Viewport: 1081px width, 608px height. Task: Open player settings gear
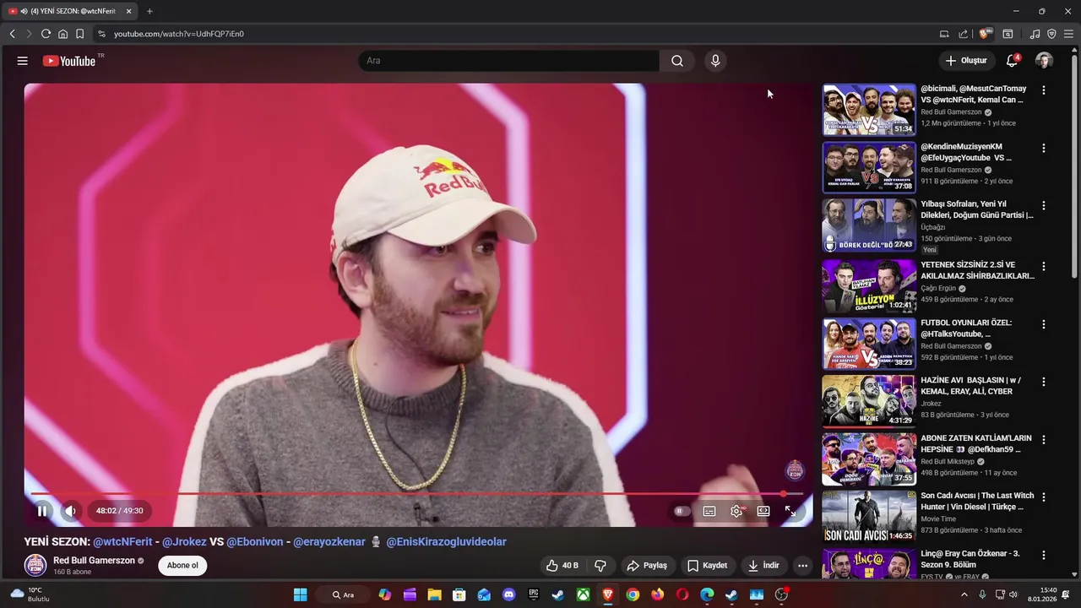736,511
